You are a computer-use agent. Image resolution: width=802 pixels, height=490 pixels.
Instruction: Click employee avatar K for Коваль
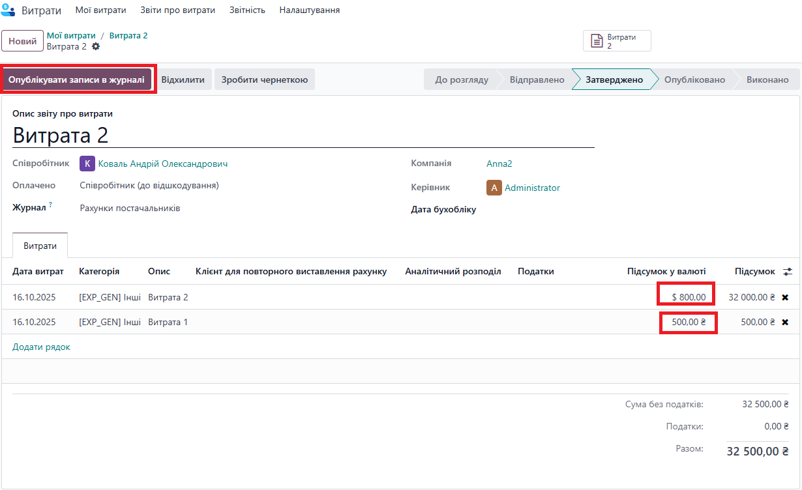coord(87,164)
